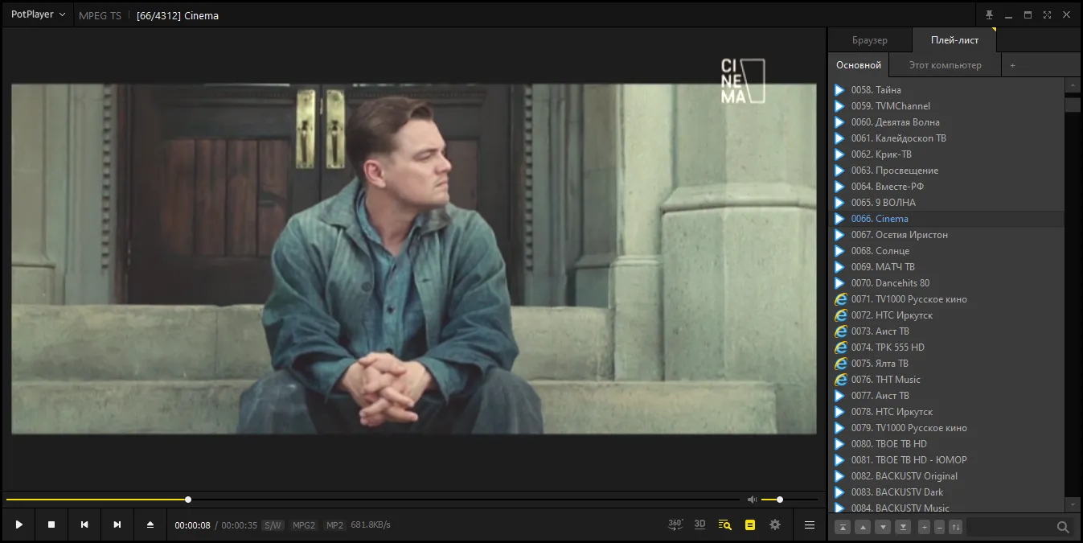Move selected playlist item down one
The height and width of the screenshot is (543, 1083).
pyautogui.click(x=883, y=527)
